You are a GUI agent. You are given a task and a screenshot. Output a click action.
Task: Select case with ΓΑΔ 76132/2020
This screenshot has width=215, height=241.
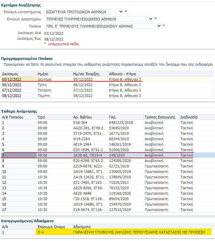108,188
